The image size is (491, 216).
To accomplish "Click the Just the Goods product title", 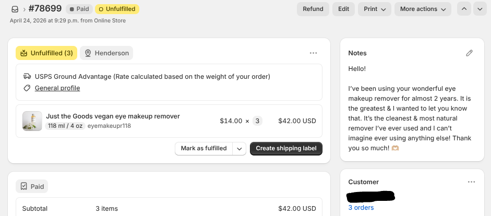I will pos(113,116).
